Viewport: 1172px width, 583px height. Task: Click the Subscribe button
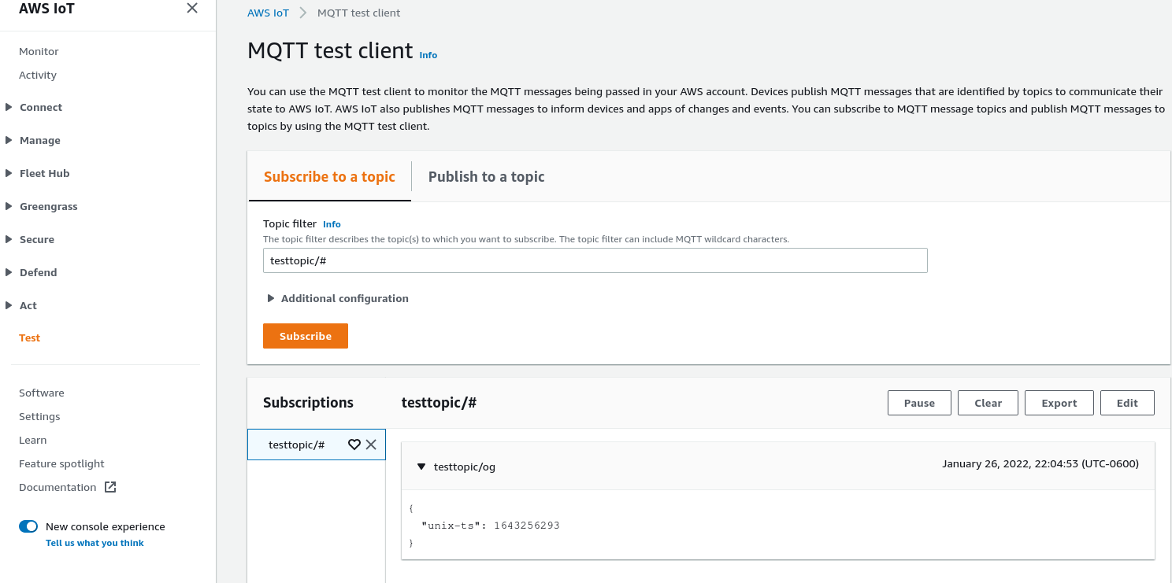point(305,336)
